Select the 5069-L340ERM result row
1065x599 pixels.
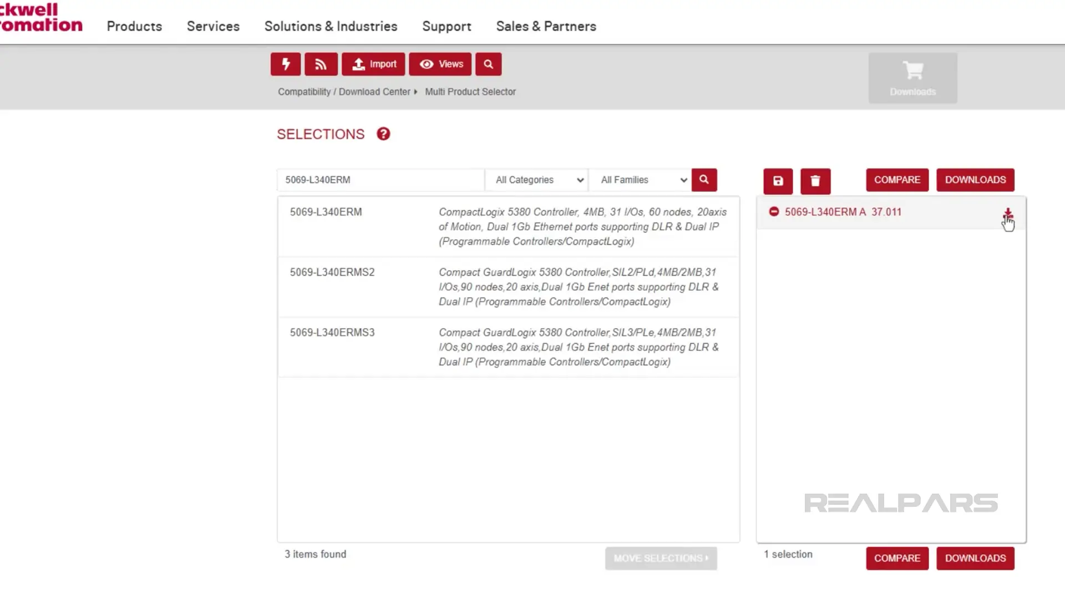(508, 226)
